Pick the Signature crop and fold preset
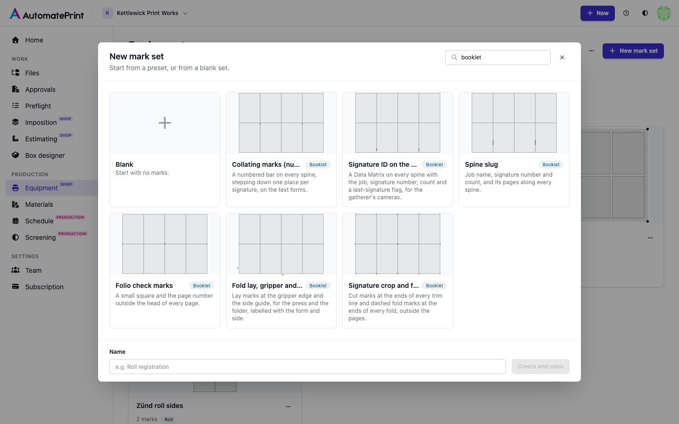 click(397, 270)
